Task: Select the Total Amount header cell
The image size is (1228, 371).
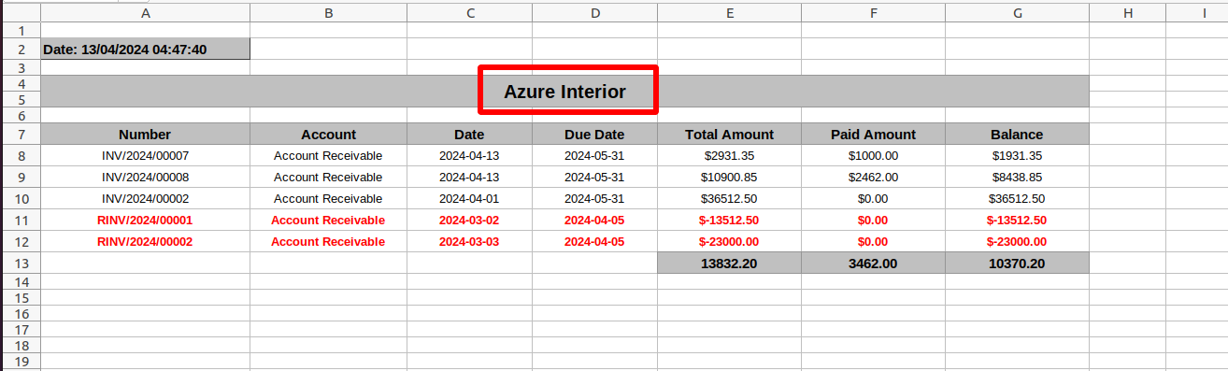Action: [x=729, y=135]
